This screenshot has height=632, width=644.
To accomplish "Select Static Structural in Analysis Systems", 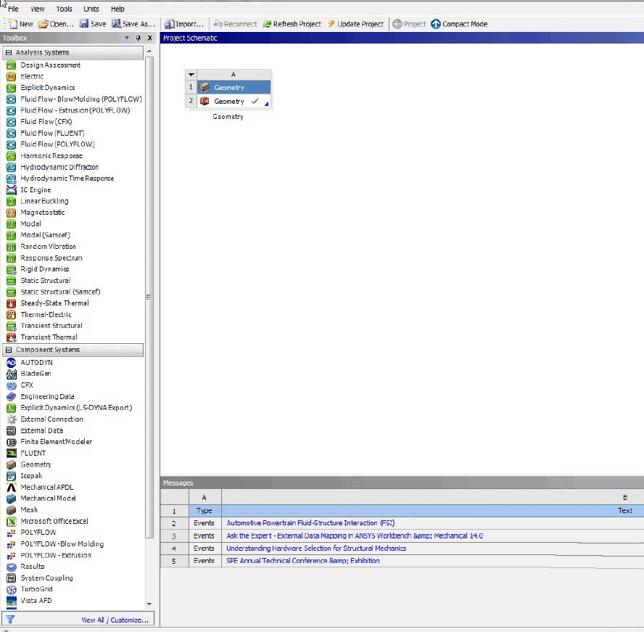I will point(46,280).
